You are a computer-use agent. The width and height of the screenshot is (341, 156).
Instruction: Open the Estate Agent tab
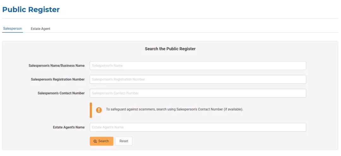(x=40, y=29)
